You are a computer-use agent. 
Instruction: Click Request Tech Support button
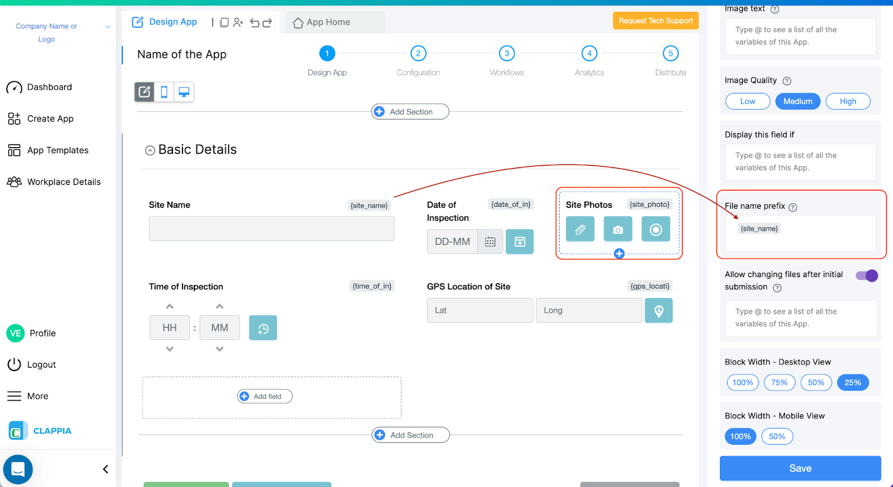click(x=656, y=21)
